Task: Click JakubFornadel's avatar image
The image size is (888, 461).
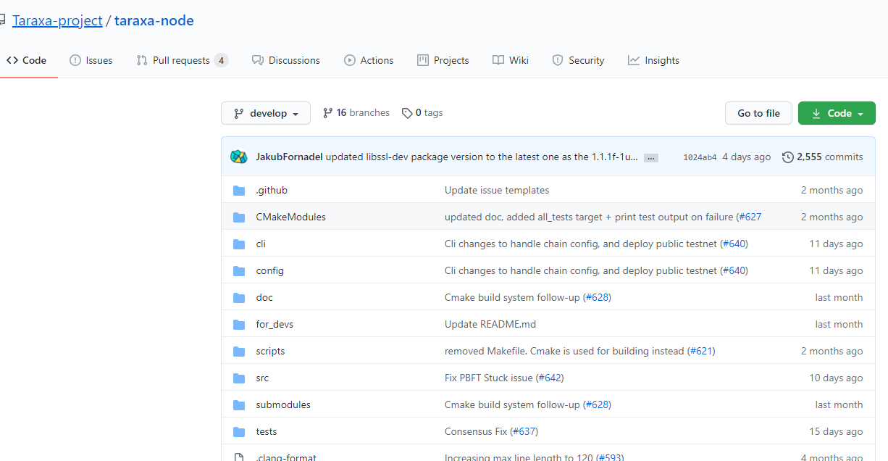Action: pyautogui.click(x=239, y=157)
